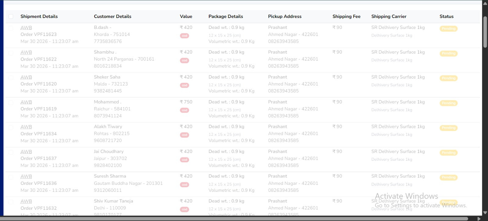Click Pending badge in Jai Choudhary's row
The height and width of the screenshot is (221, 488).
(448, 153)
